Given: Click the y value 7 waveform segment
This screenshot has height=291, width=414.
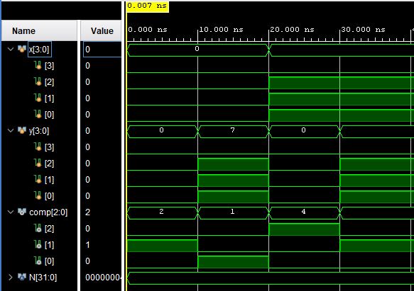Looking at the screenshot, I should (x=233, y=132).
